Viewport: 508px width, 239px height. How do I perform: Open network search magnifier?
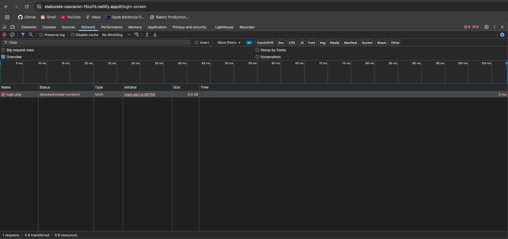31,35
